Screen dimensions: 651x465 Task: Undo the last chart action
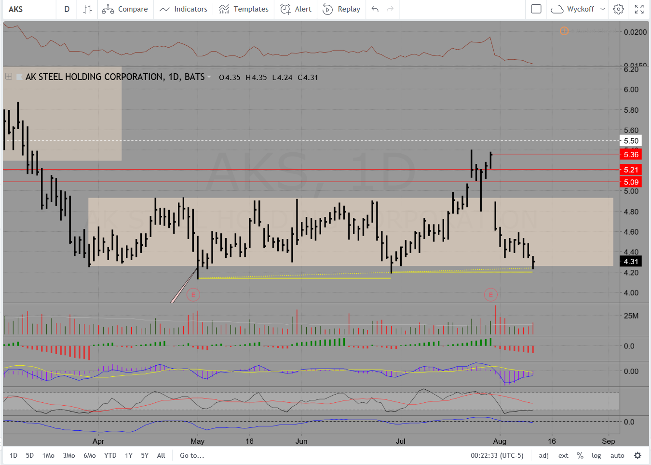coord(375,9)
